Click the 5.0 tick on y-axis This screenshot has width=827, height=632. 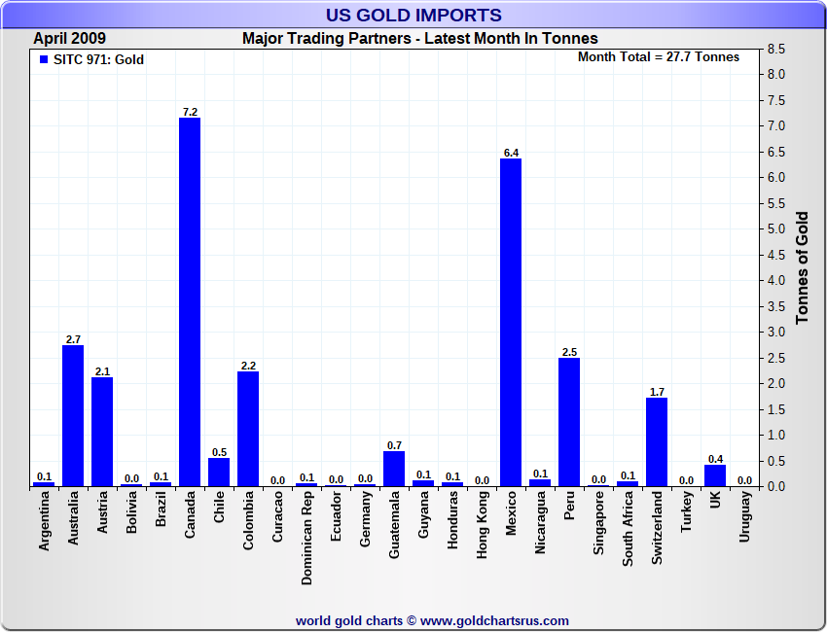pos(775,229)
